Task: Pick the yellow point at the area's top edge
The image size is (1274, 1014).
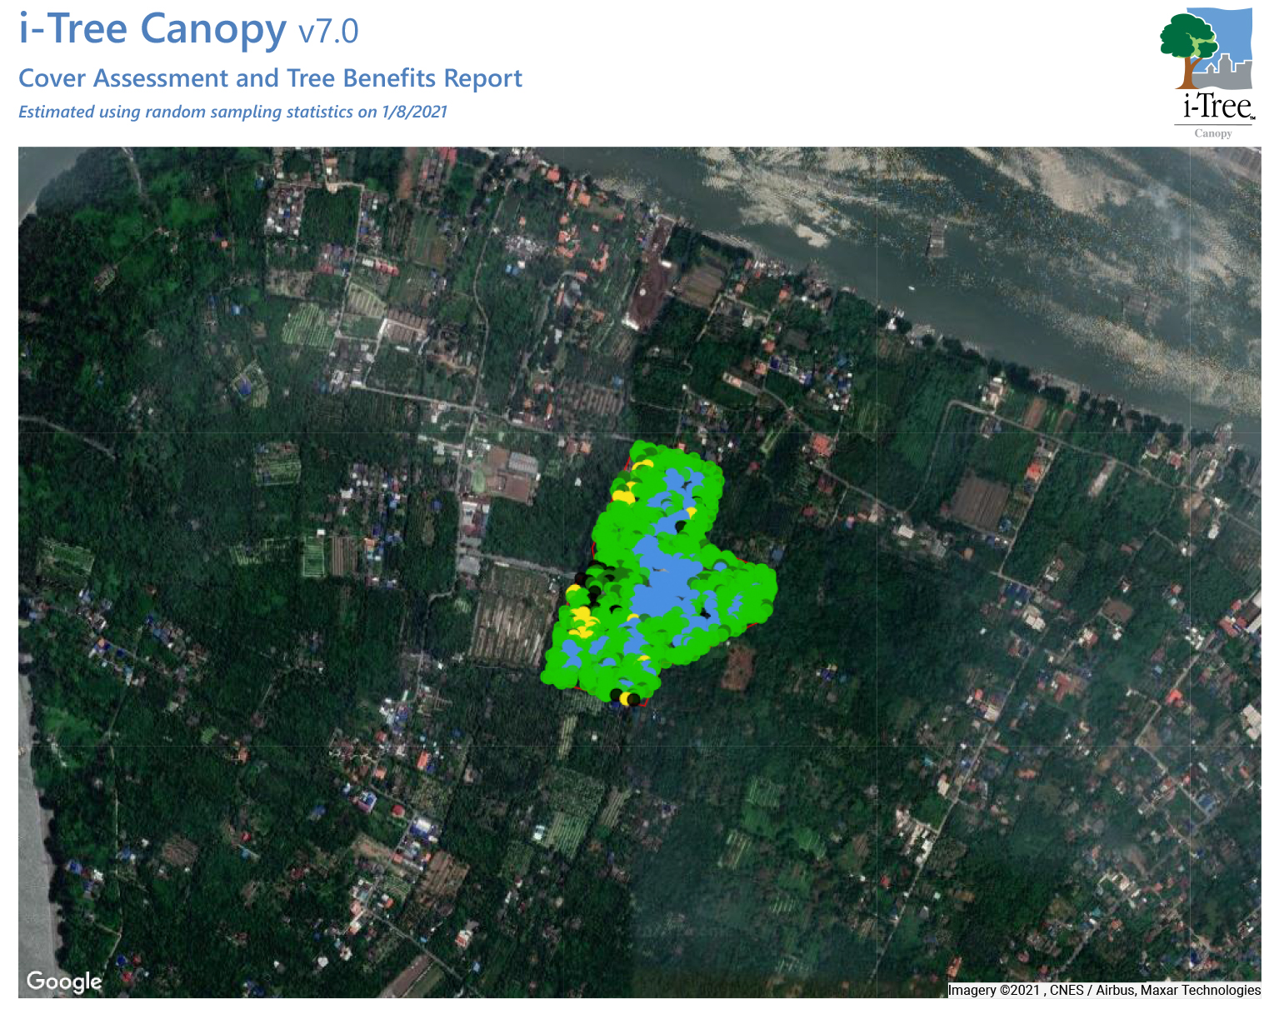Action: (x=643, y=465)
